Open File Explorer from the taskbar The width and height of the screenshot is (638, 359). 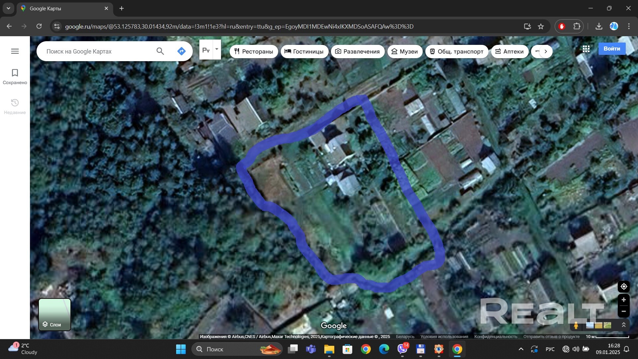coord(329,349)
